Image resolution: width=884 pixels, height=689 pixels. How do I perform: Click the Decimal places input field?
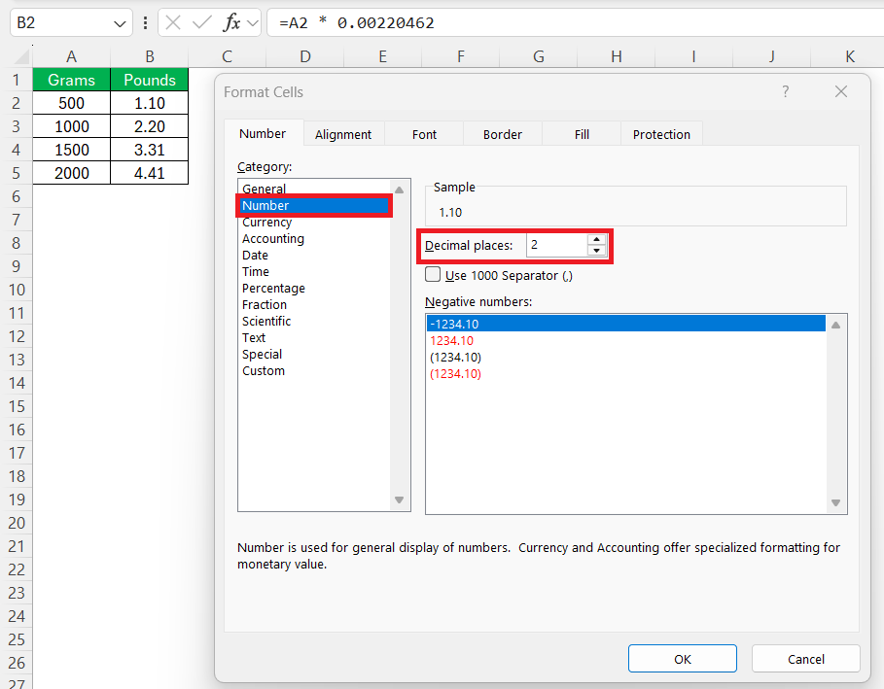click(x=557, y=245)
